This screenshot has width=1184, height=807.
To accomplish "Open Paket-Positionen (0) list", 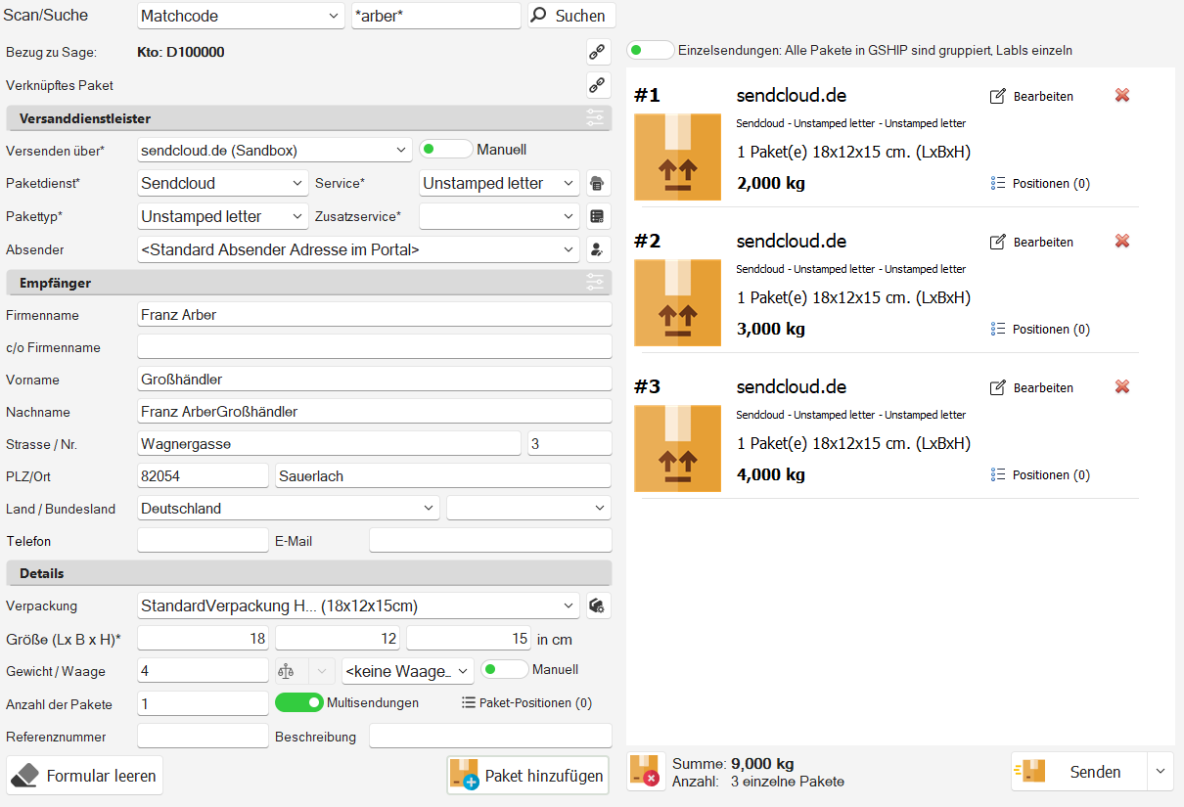I will click(x=526, y=702).
